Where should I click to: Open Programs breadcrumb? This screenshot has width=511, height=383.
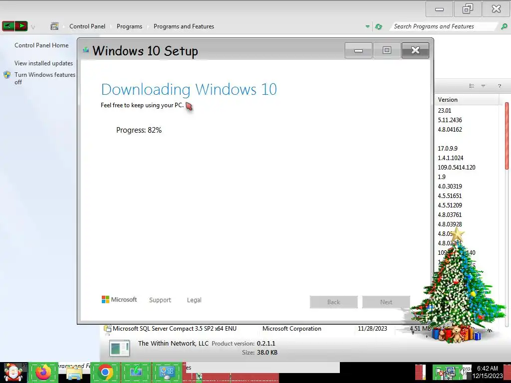tap(129, 26)
